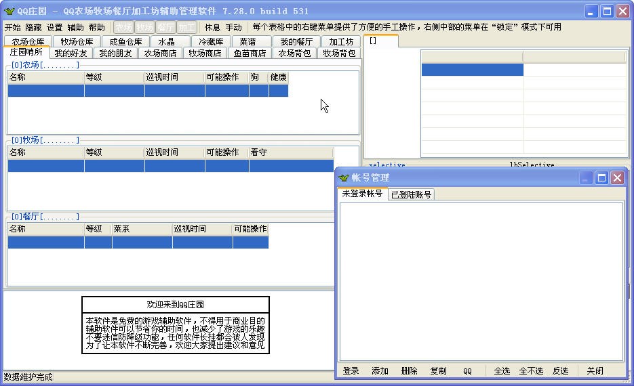Switch to the 加工坊 tab

[x=341, y=41]
